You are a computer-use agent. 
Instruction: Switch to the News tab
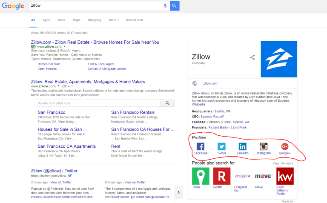click(61, 20)
